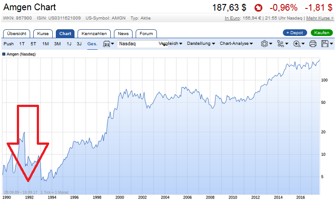The height and width of the screenshot is (202, 336).
Task: Click the -0,96% change value
Action: click(284, 8)
